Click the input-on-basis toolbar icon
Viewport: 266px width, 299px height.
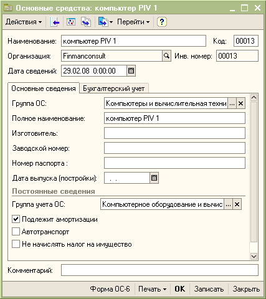pyautogui.click(x=103, y=22)
